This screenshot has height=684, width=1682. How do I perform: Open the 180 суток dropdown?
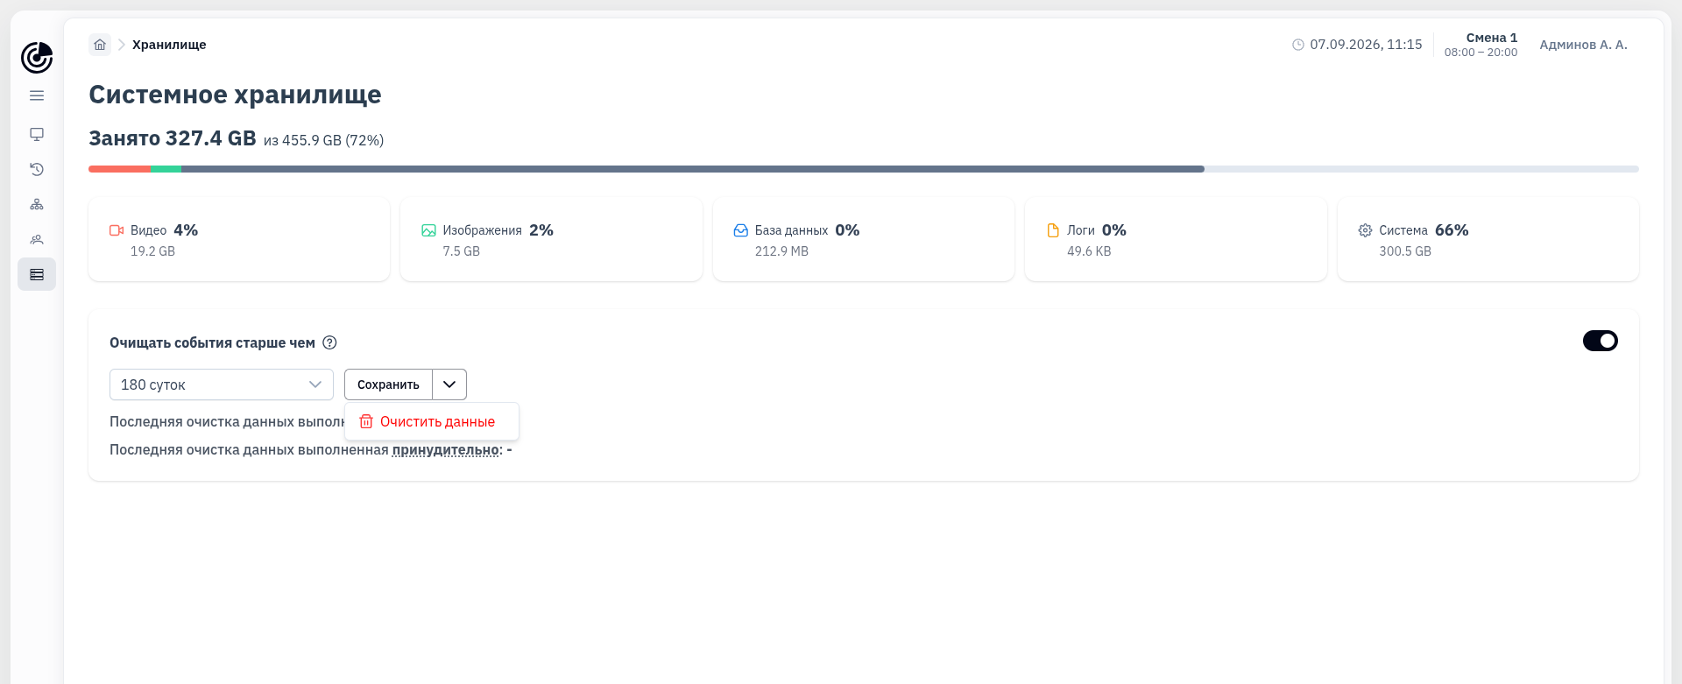pyautogui.click(x=222, y=384)
